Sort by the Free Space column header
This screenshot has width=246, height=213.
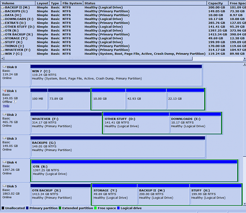237,3
